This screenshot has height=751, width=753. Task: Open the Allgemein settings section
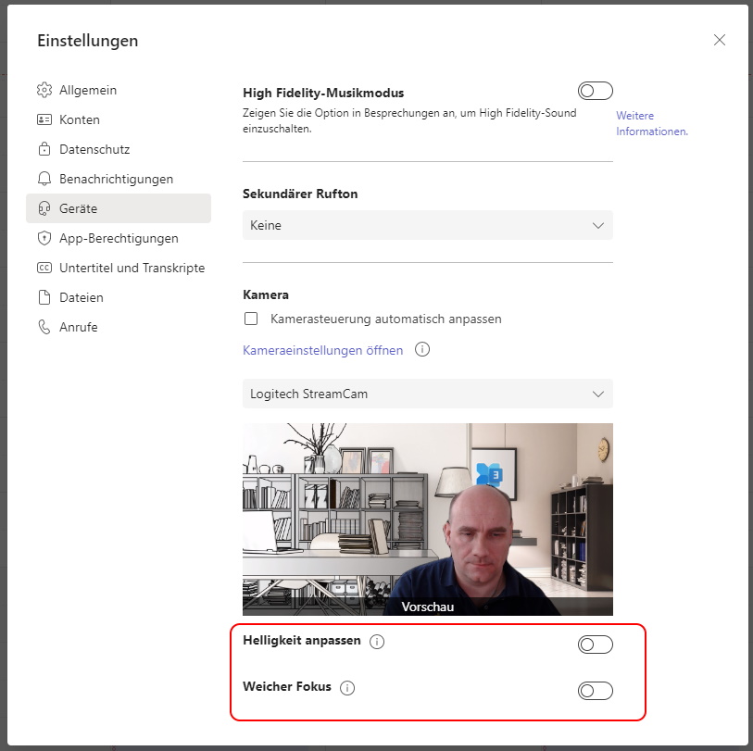pyautogui.click(x=119, y=90)
